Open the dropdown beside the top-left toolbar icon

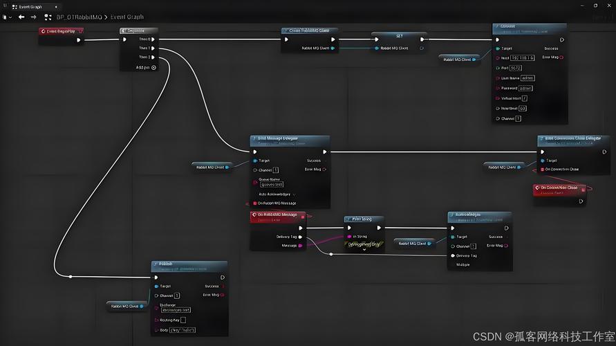pos(10,17)
